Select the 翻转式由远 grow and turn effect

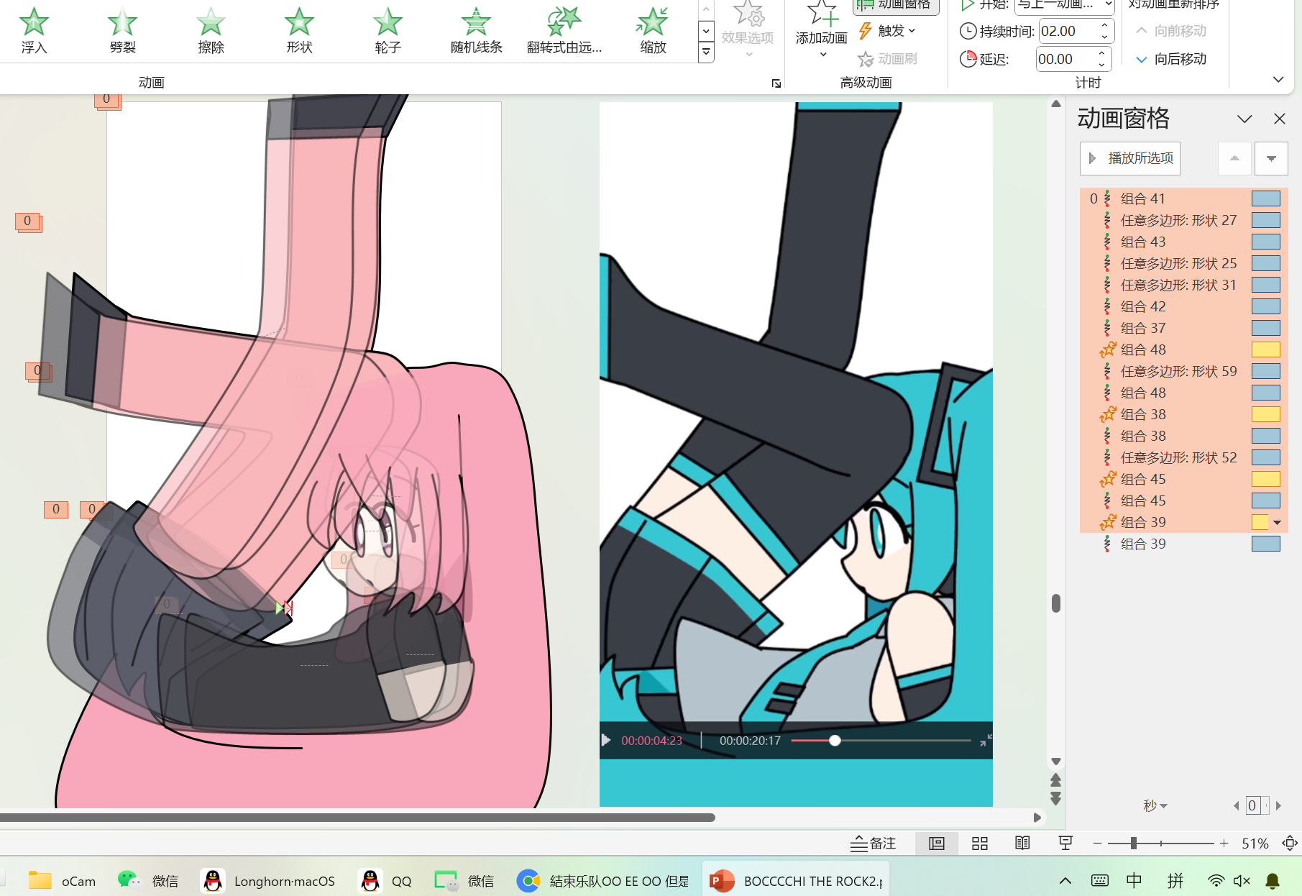tap(564, 31)
